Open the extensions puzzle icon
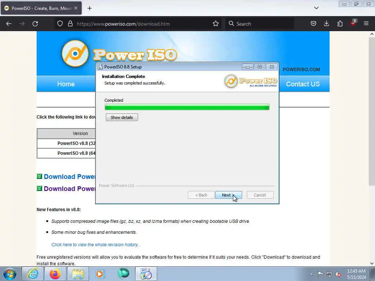 click(x=340, y=24)
